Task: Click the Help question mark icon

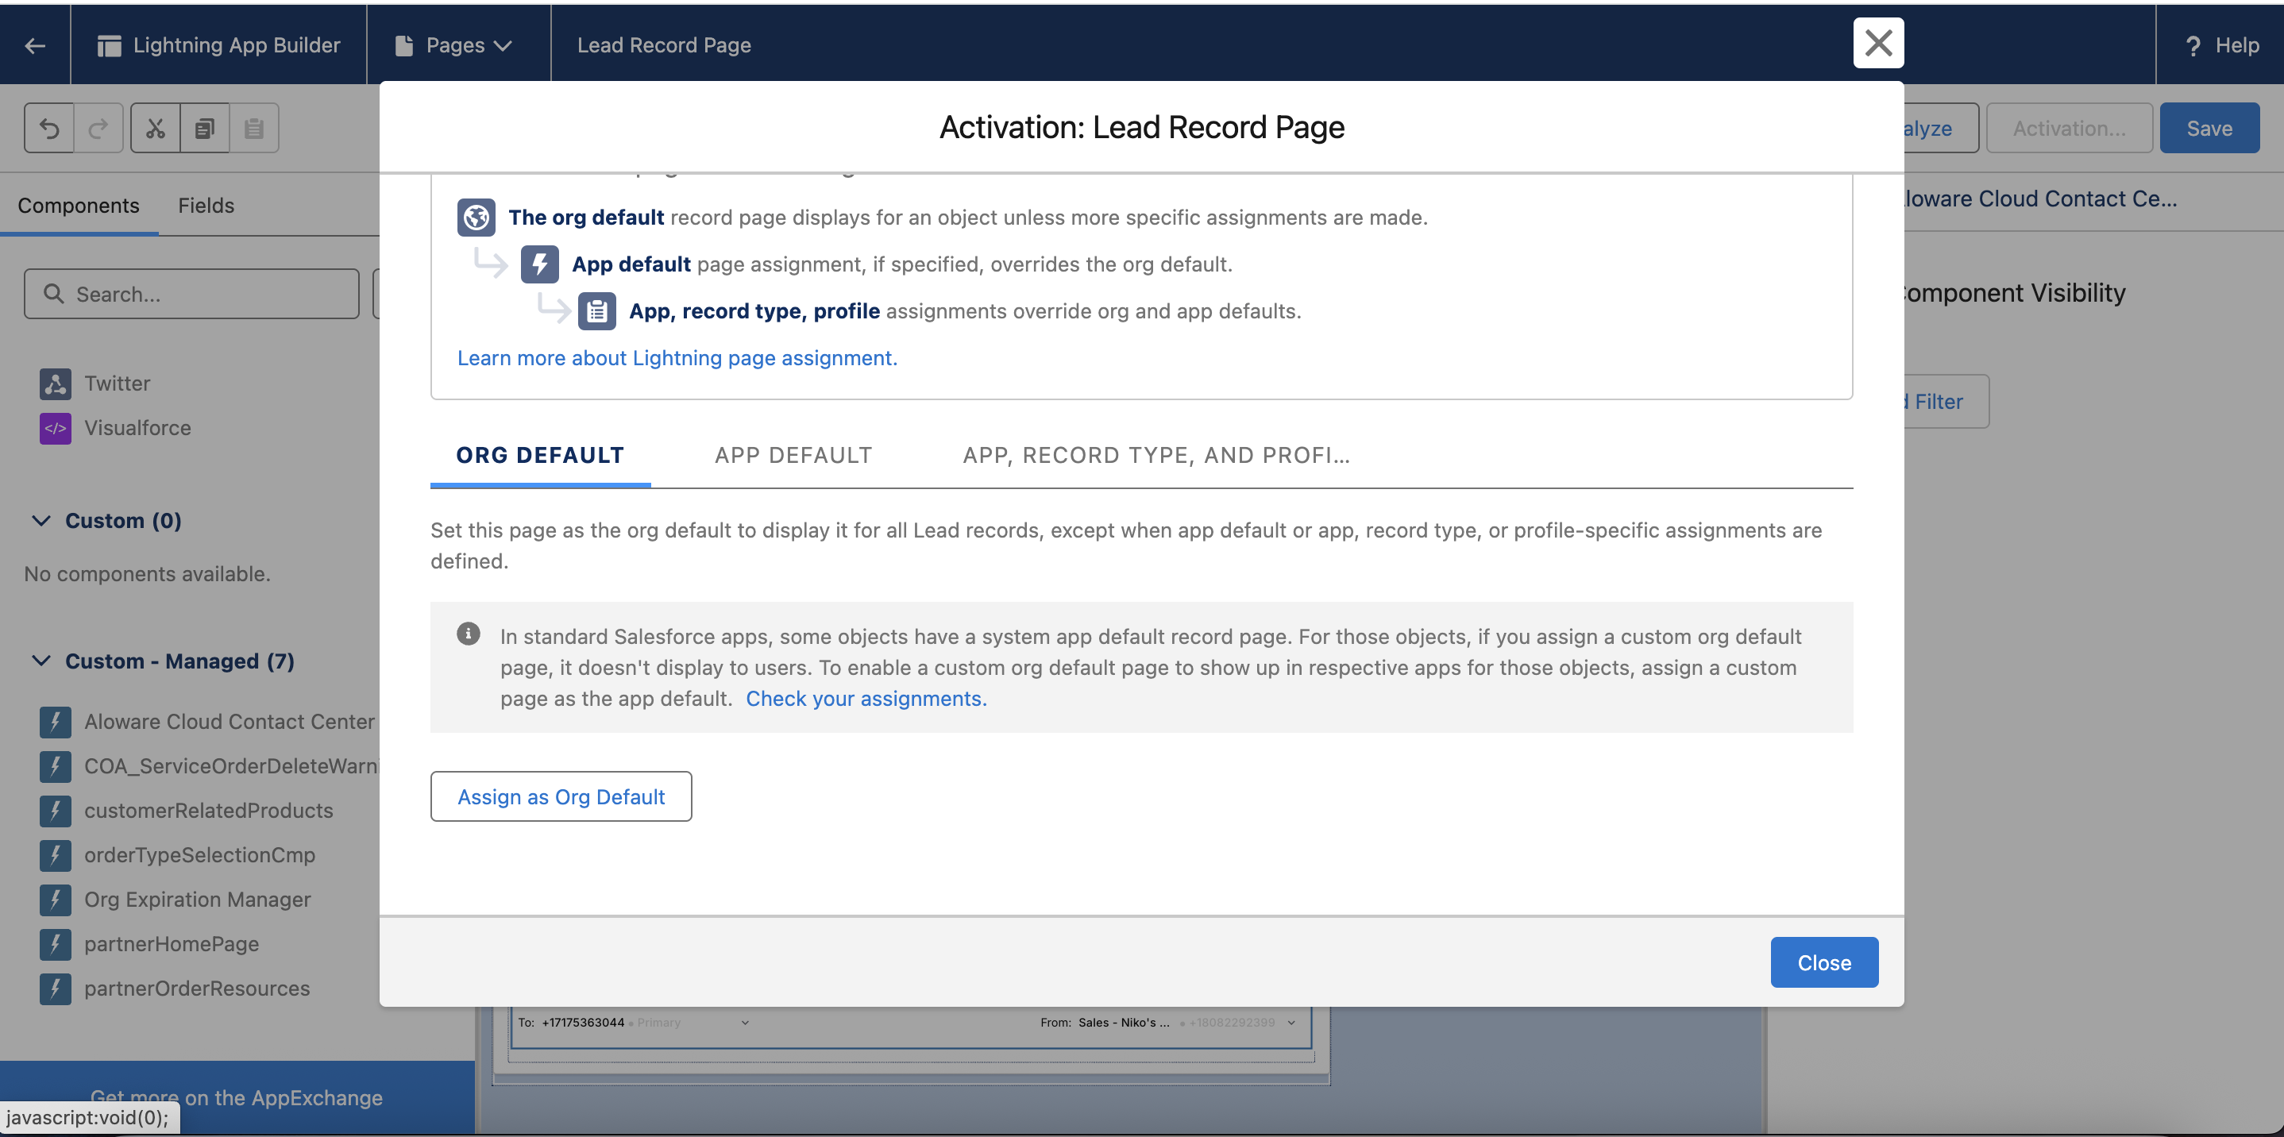Action: (x=2193, y=46)
